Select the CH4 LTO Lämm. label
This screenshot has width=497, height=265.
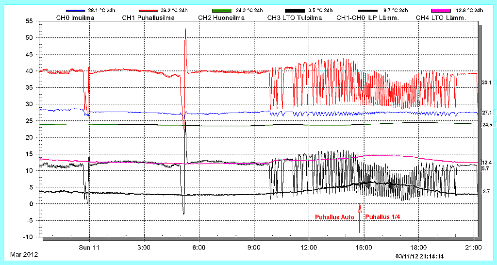coord(441,18)
